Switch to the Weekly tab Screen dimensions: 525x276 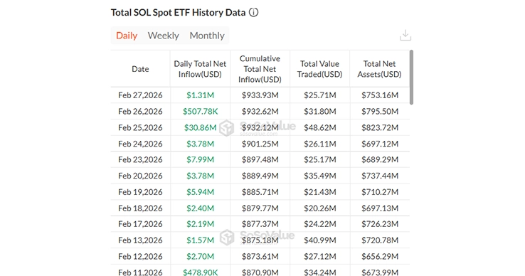tap(164, 36)
